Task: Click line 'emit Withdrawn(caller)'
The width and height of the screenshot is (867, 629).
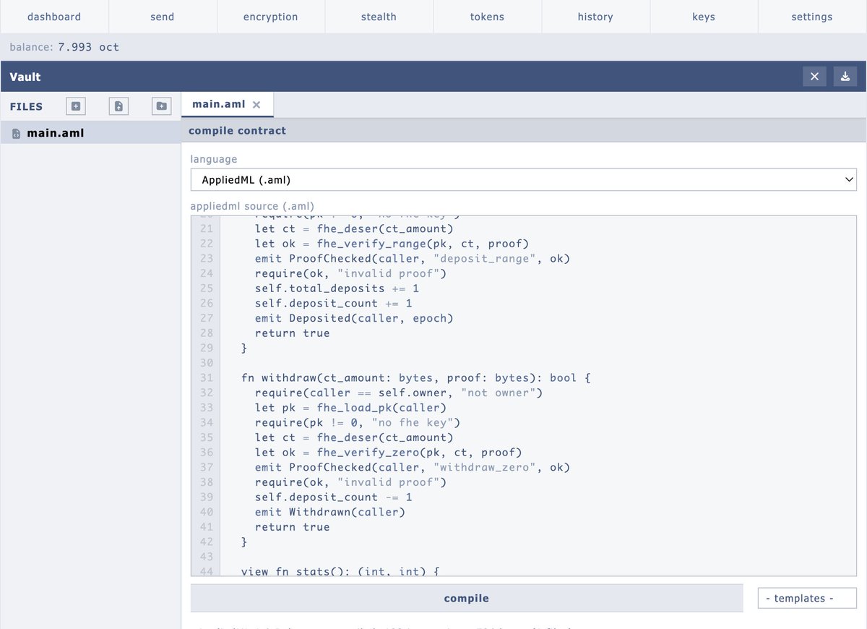Action: pyautogui.click(x=330, y=512)
